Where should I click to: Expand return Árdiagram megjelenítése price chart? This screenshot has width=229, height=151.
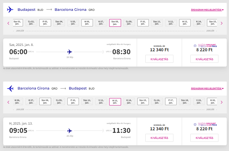(x=207, y=88)
